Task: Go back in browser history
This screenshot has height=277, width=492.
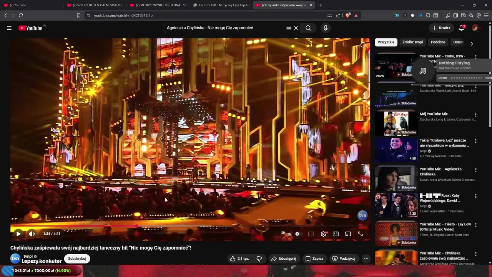Action: coord(5,15)
